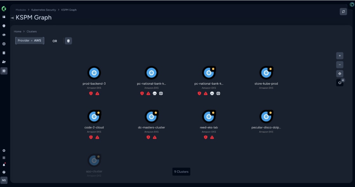Select the prod-backend-3 cluster node
The image size is (355, 187).
(x=94, y=73)
